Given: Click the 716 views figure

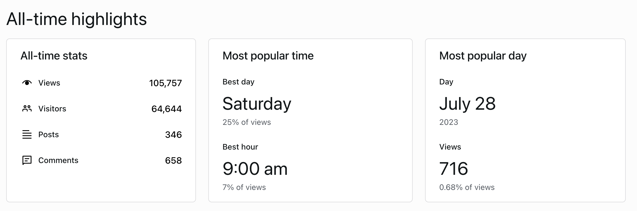Looking at the screenshot, I should [x=453, y=169].
